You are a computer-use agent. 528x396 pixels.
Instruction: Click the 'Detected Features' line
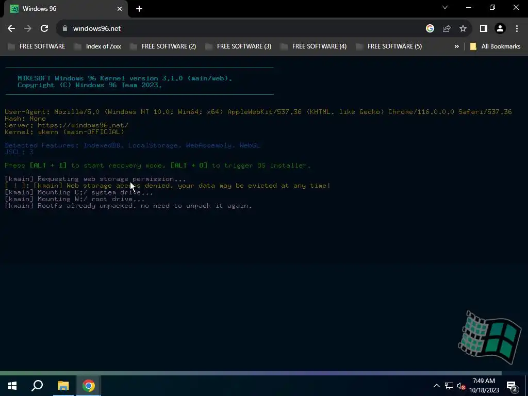point(133,145)
